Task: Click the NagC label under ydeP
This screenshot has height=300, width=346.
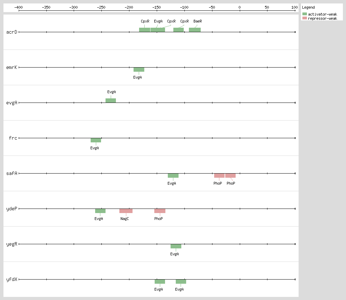Action: click(125, 219)
